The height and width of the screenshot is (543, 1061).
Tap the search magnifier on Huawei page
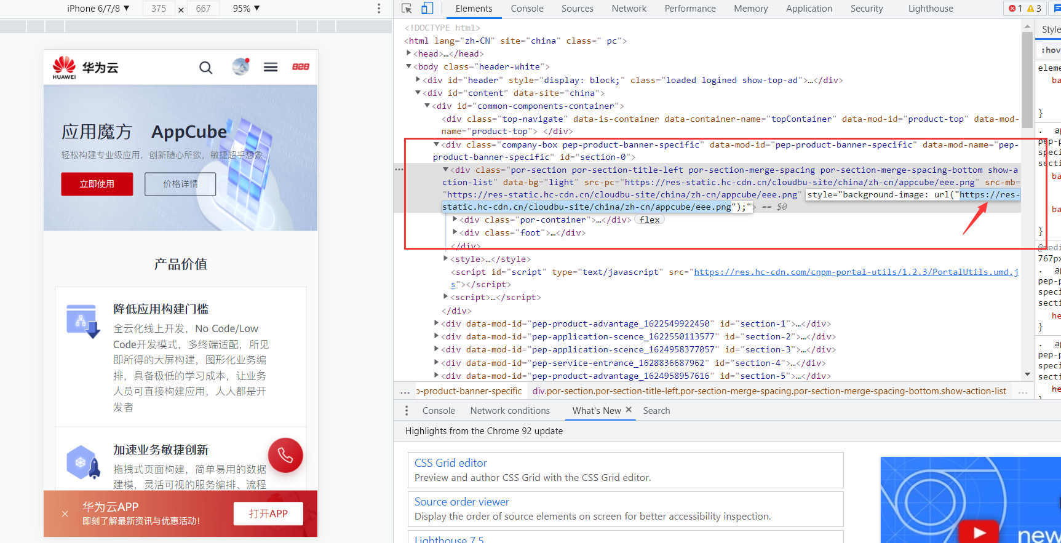205,68
